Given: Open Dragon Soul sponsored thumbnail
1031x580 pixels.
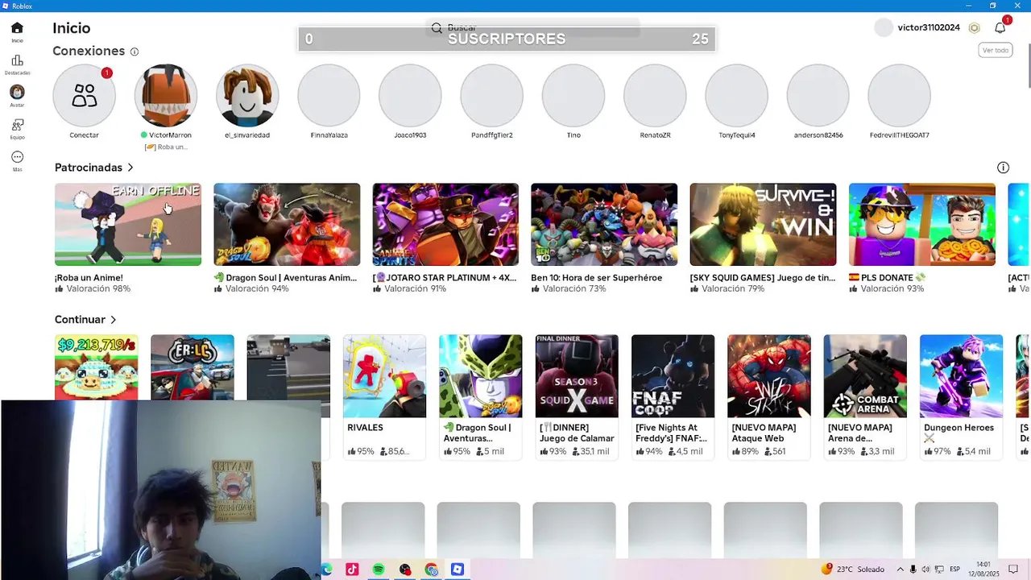Looking at the screenshot, I should coord(287,225).
